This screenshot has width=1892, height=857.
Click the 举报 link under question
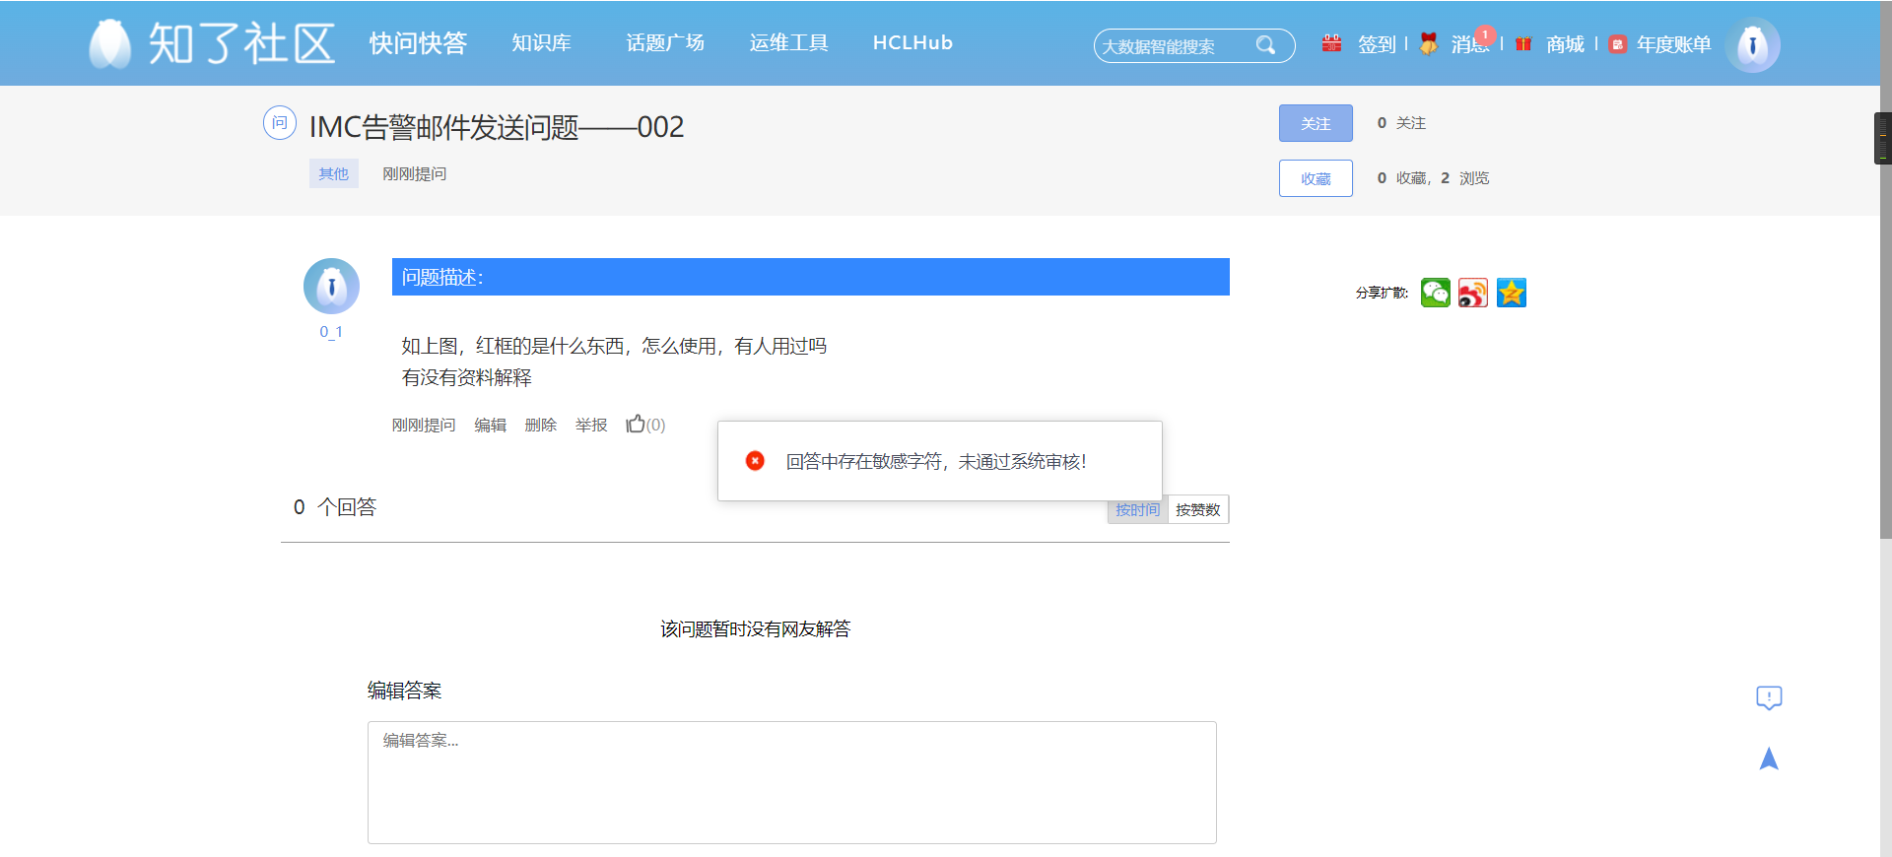point(591,425)
